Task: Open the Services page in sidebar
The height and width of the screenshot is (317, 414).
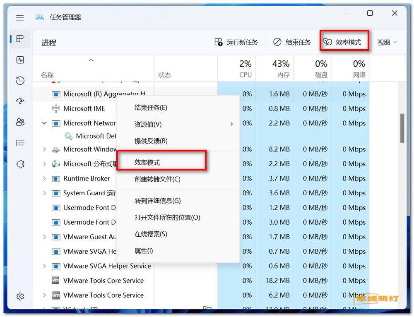Action: coord(20,164)
